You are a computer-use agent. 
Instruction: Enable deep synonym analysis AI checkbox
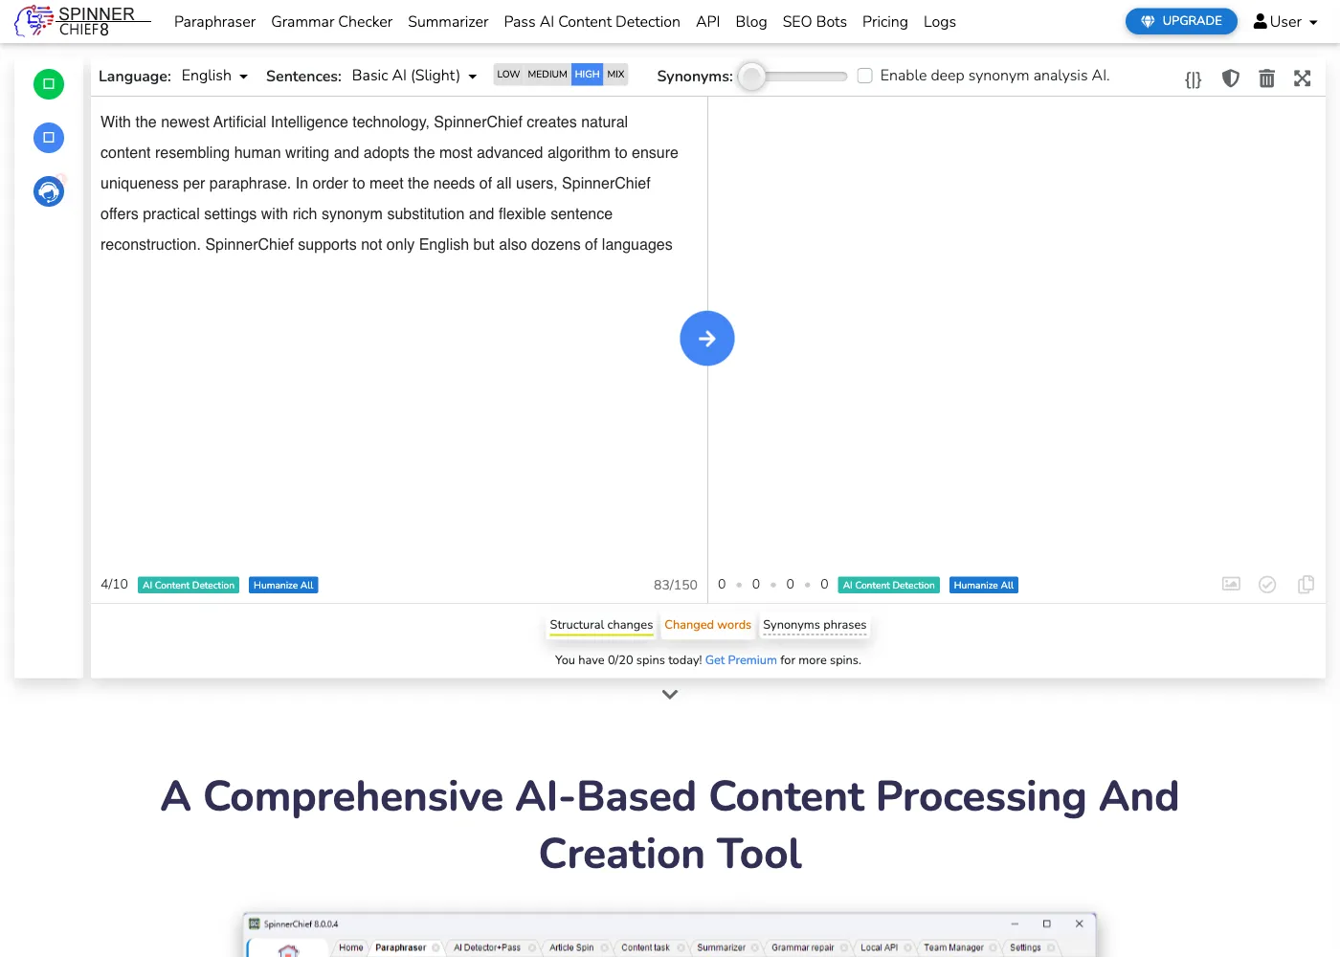(x=864, y=76)
